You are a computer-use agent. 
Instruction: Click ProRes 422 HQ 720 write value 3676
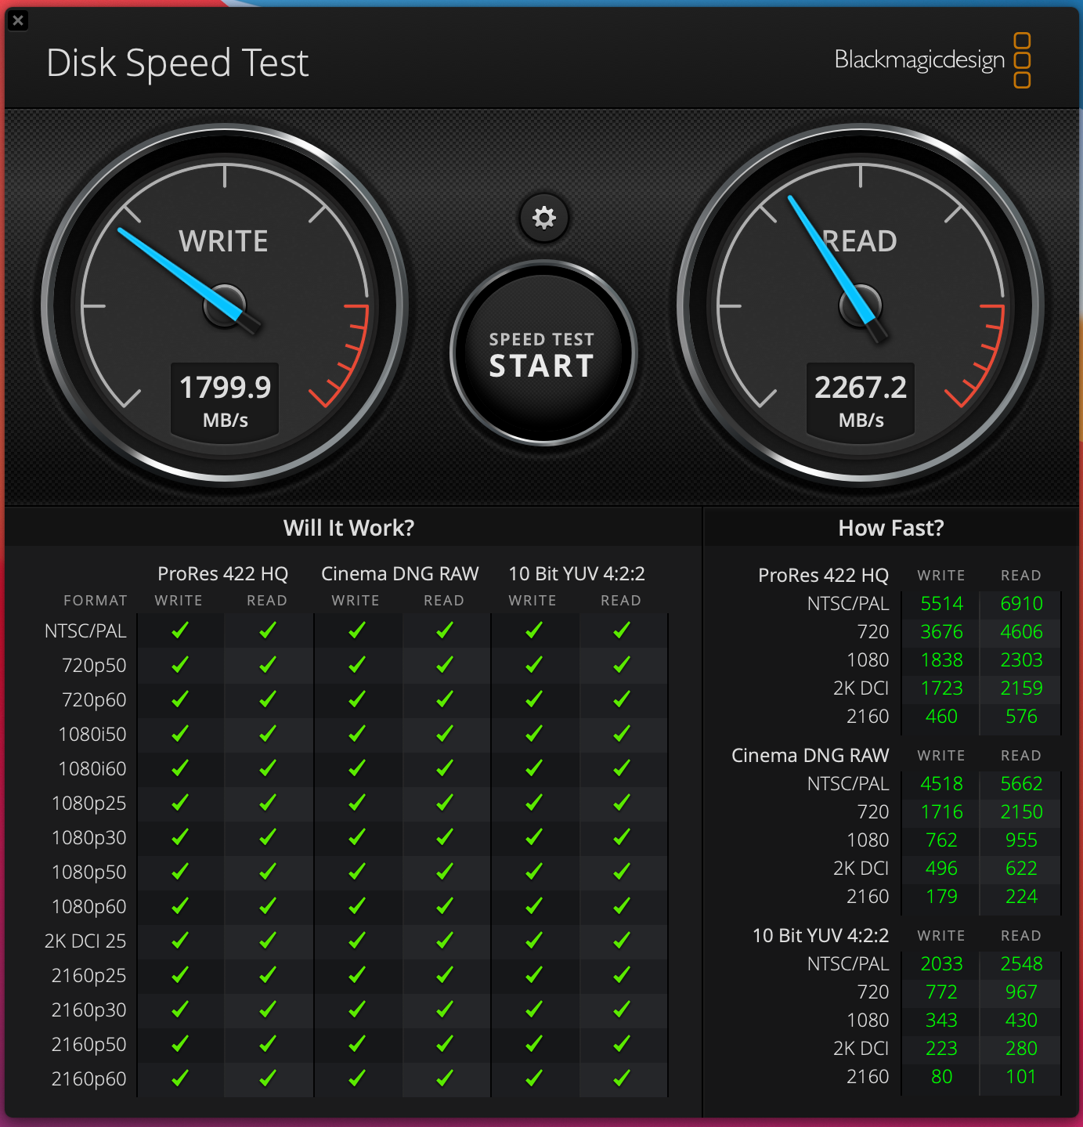click(x=942, y=632)
